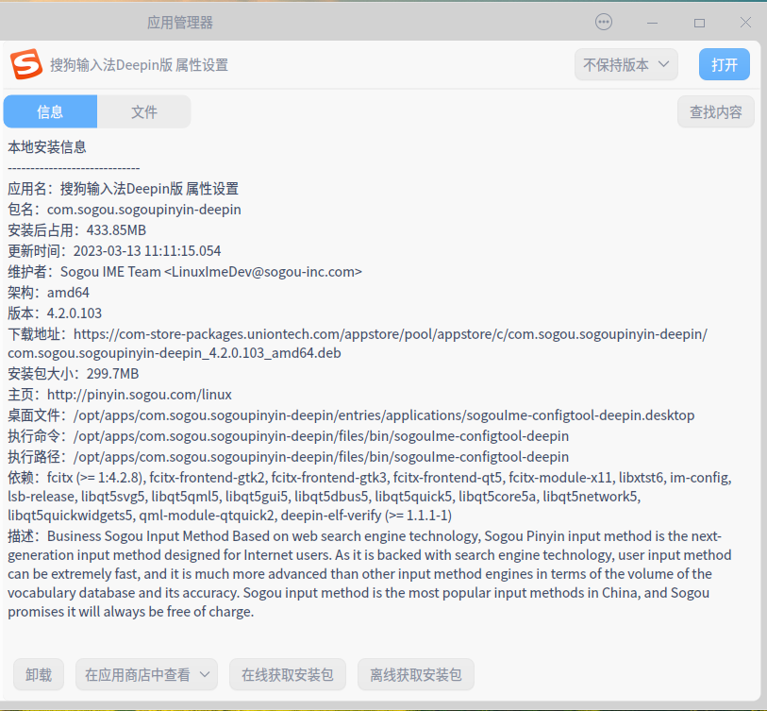Click the 描述 Business Sogou Input Method paragraph
This screenshot has height=711, width=767.
pos(369,574)
